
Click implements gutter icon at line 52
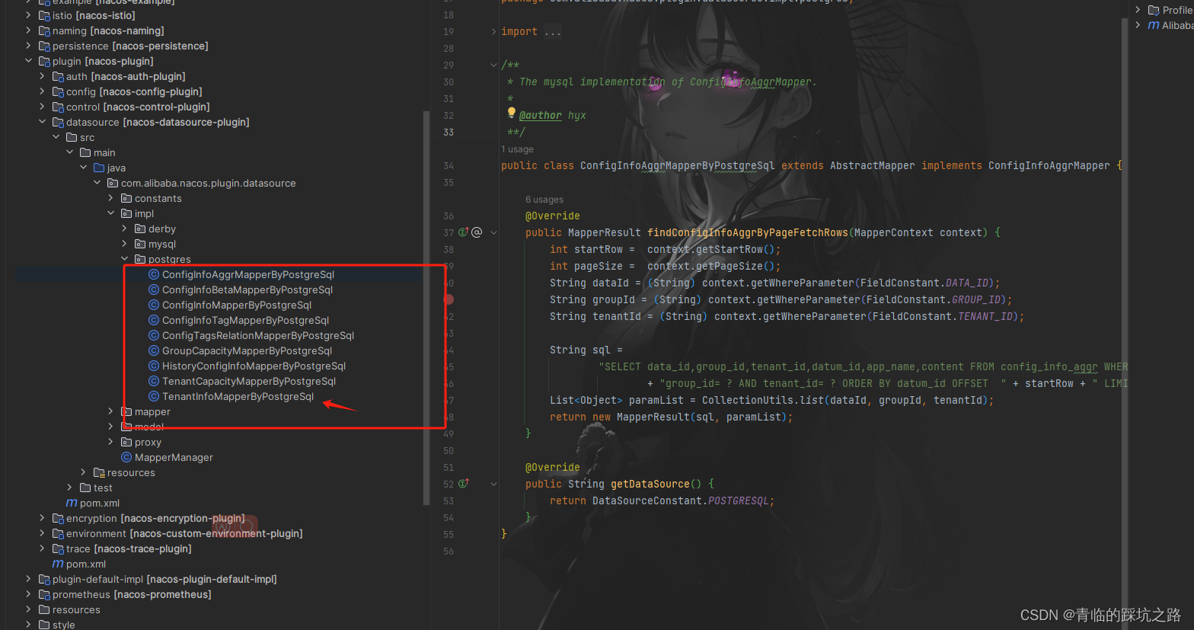pyautogui.click(x=463, y=484)
